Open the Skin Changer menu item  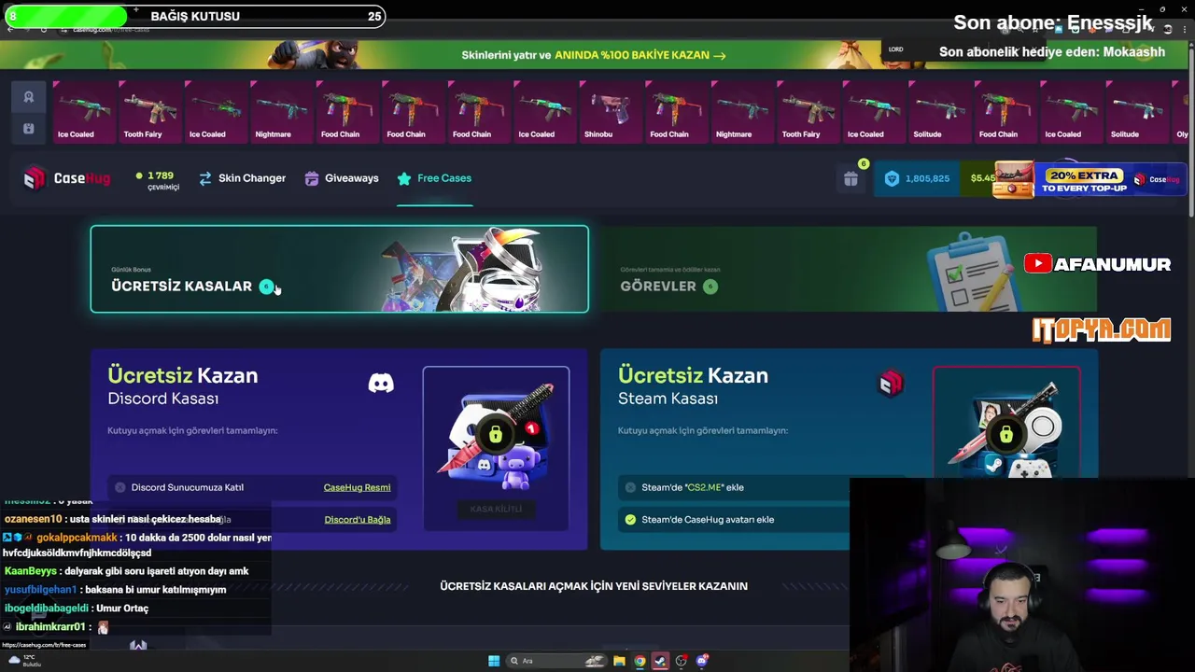242,178
